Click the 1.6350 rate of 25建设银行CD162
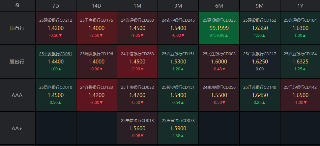Image resolution: width=320 pixels, height=146 pixels. 260,28
